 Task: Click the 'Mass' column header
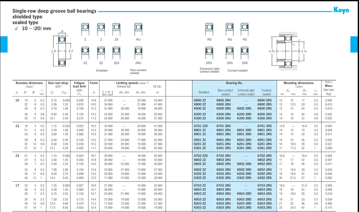click(x=328, y=86)
